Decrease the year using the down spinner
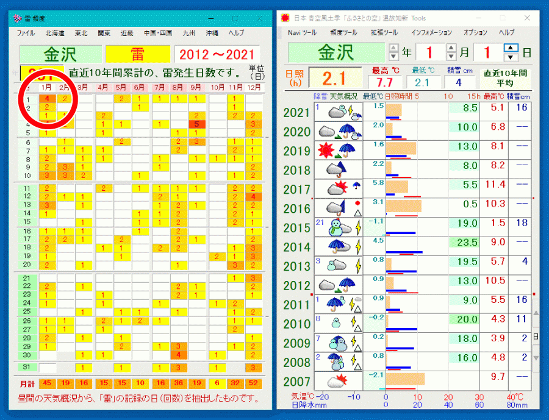This screenshot has width=549, height=420. [x=393, y=57]
